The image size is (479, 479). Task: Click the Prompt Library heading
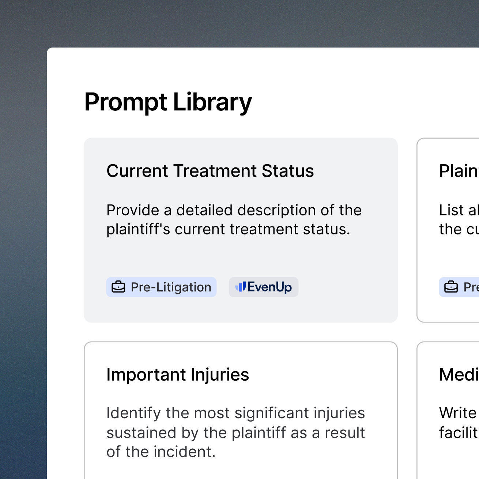coord(168,102)
